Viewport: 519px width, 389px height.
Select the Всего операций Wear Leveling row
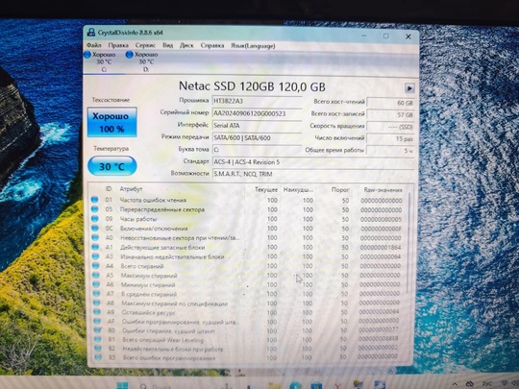point(247,339)
